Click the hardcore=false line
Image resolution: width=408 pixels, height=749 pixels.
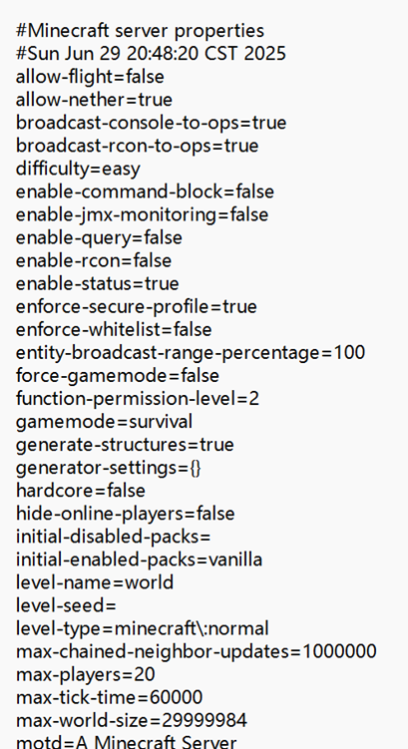click(80, 491)
